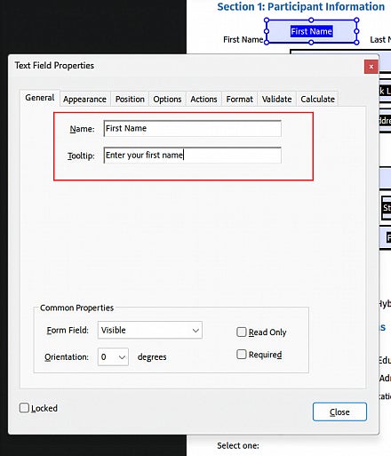Enable the Read Only checkbox
The height and width of the screenshot is (456, 391).
[242, 332]
